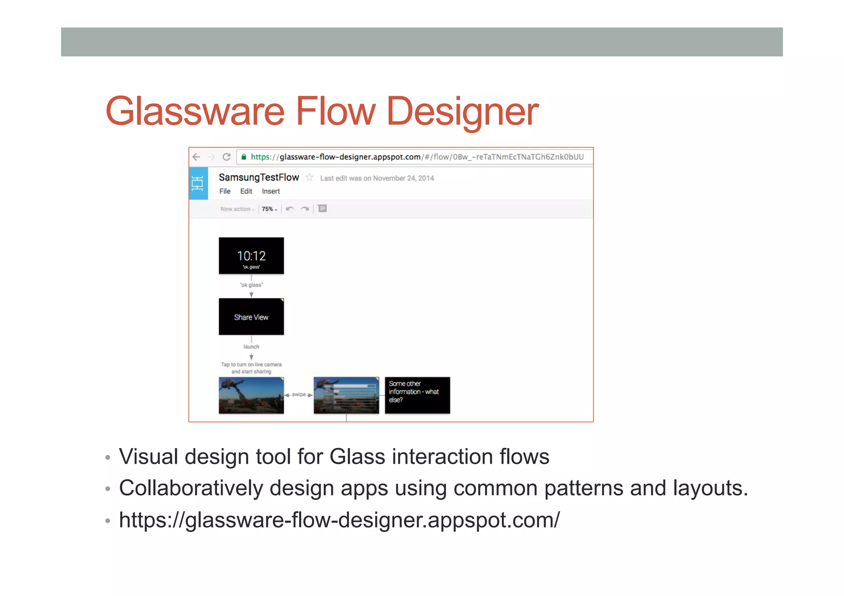Click the SamsungTestFlow title

click(x=259, y=178)
